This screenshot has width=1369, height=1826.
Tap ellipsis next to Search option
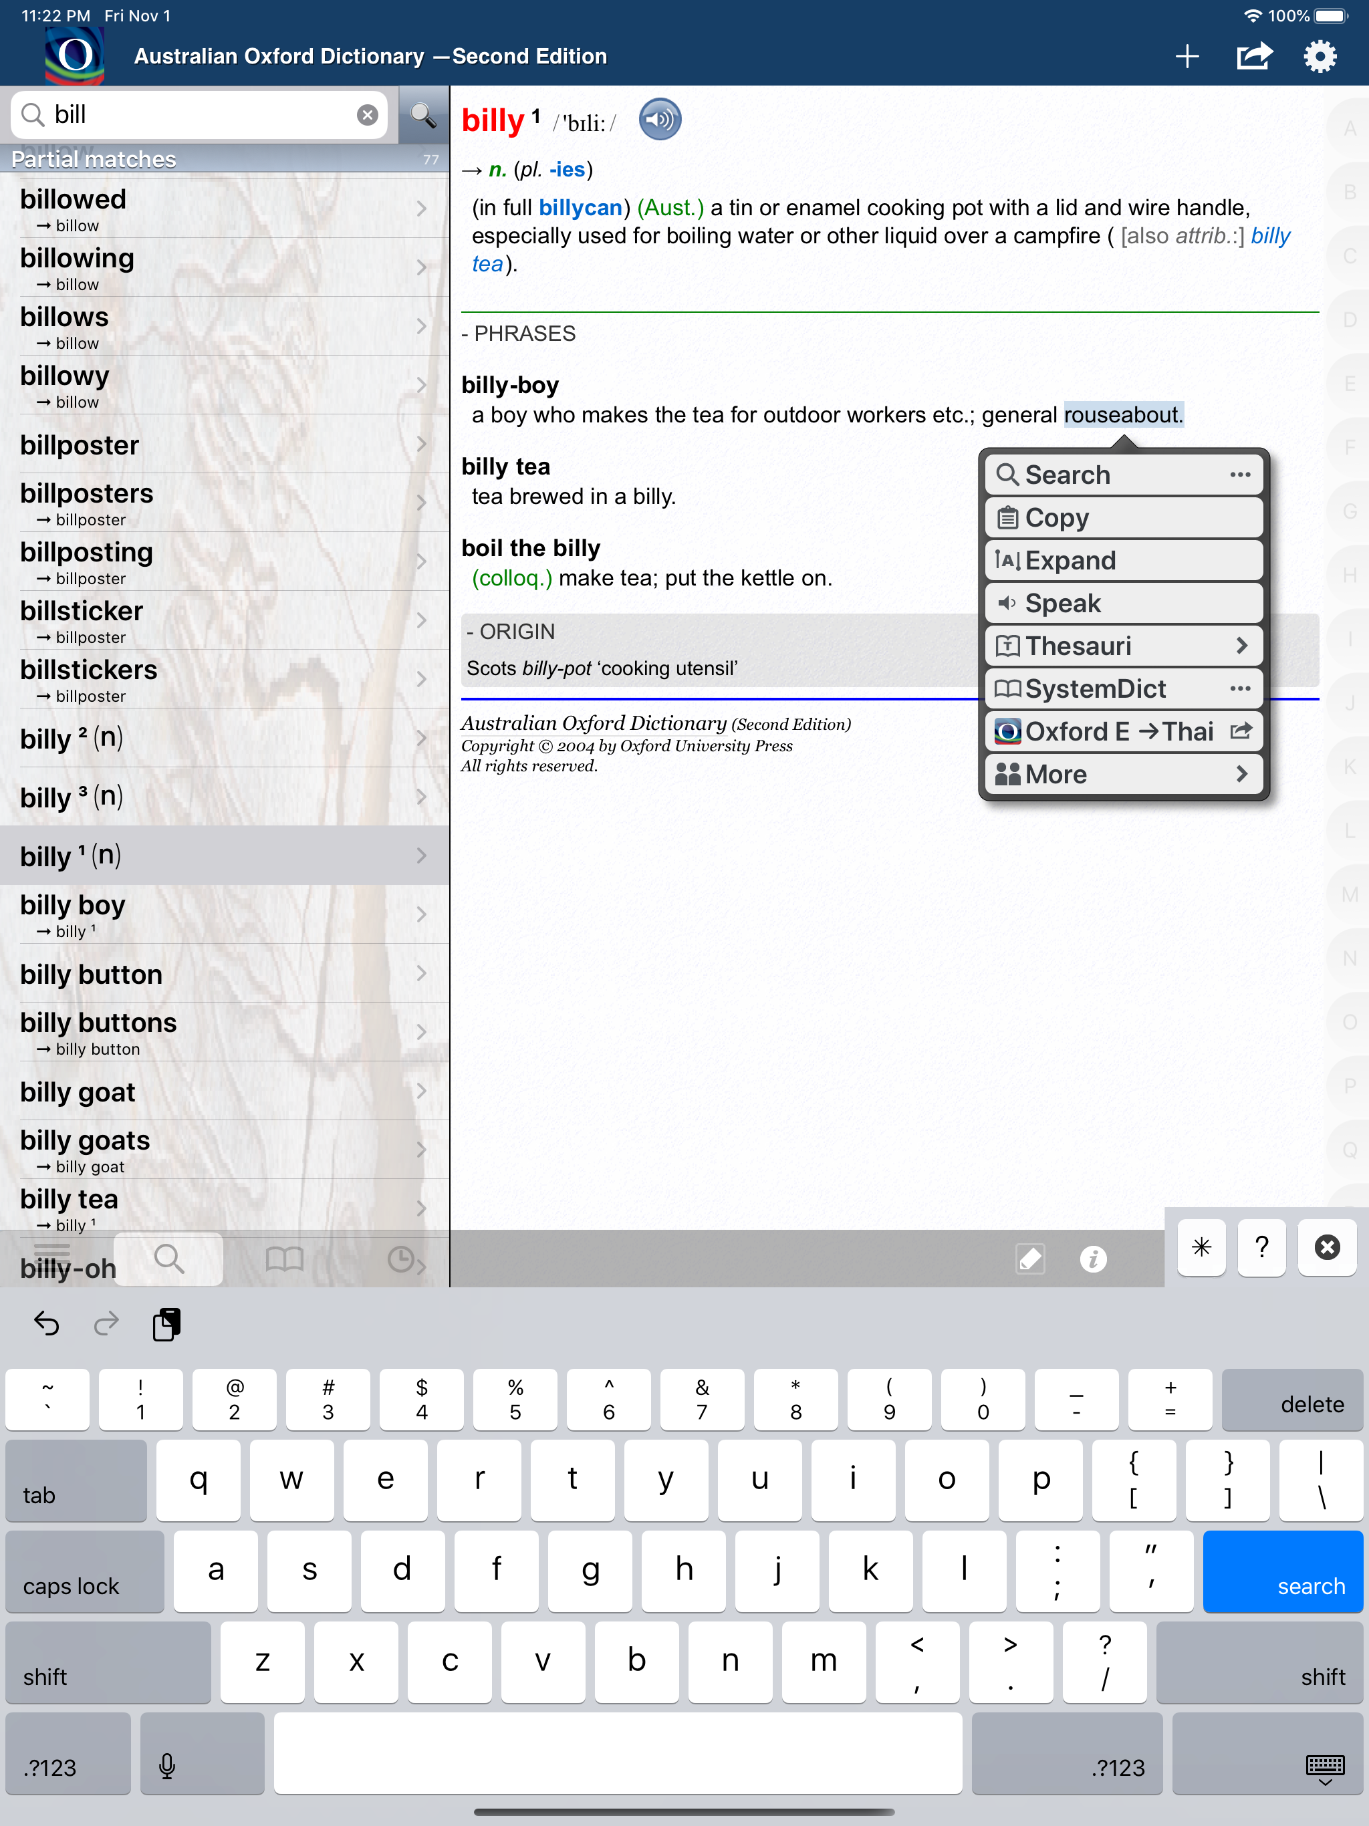pyautogui.click(x=1239, y=475)
